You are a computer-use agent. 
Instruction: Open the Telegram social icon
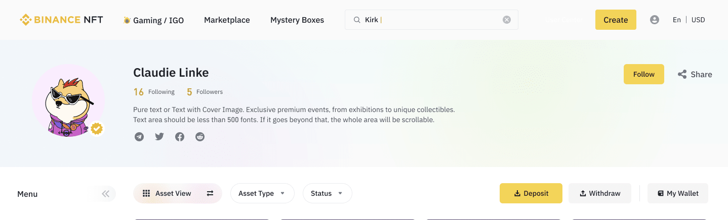tap(139, 137)
